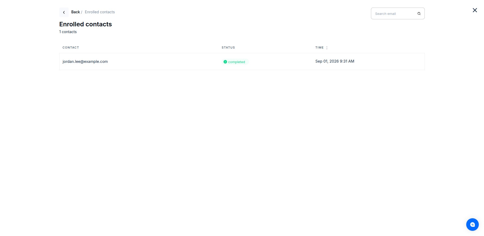Image resolution: width=484 pixels, height=236 pixels.
Task: Click the TIME column header
Action: 320,47
